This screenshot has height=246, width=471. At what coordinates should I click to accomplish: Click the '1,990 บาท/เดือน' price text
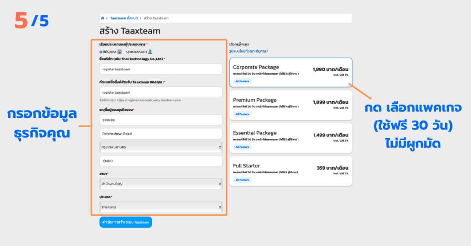coord(331,70)
